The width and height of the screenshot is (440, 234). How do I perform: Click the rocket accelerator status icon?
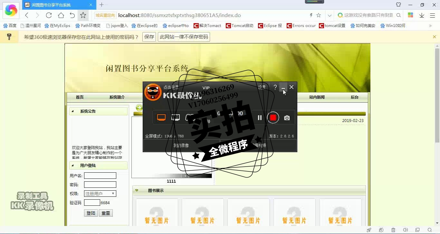tap(369, 230)
